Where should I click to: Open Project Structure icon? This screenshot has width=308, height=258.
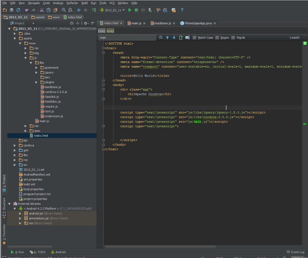(x=165, y=10)
